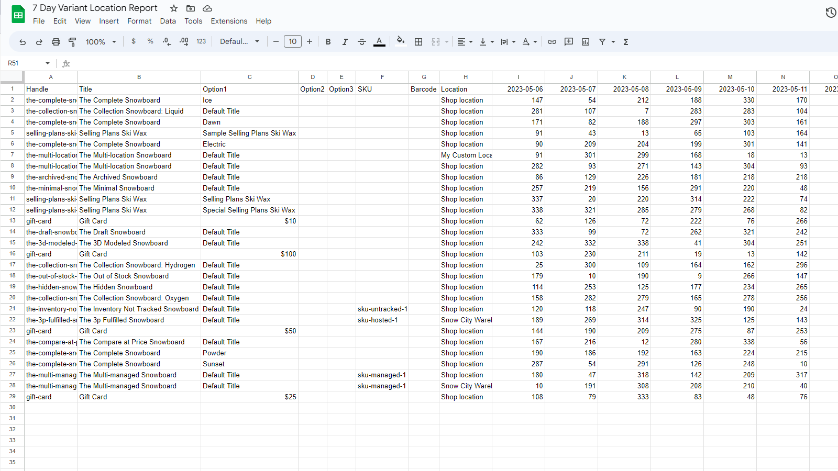The image size is (838, 471).
Task: Open the Tools menu
Action: [193, 21]
